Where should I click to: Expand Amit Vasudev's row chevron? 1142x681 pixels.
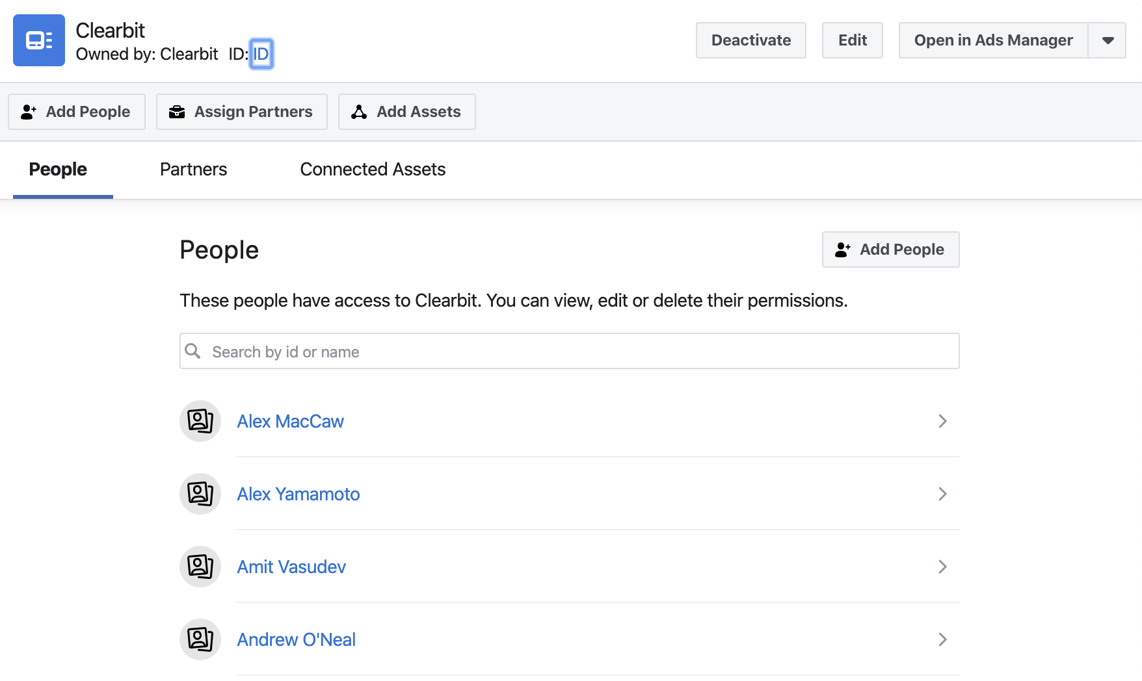[942, 567]
